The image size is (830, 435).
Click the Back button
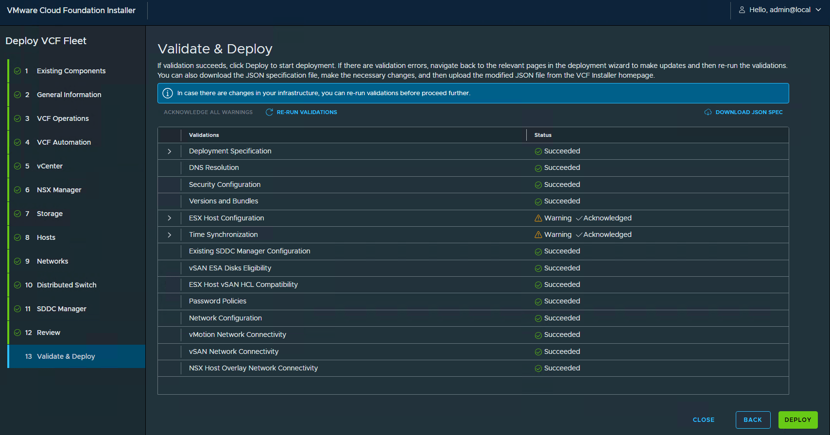[x=753, y=420]
